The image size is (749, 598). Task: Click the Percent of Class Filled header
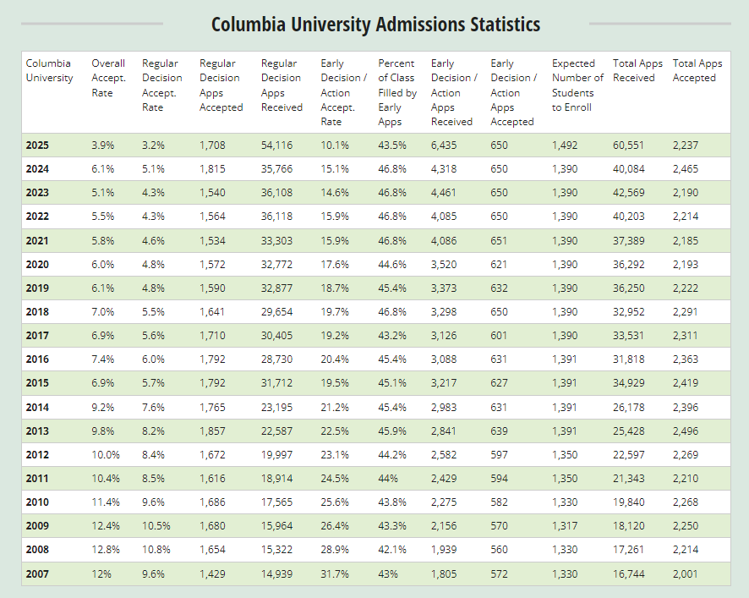[x=396, y=92]
